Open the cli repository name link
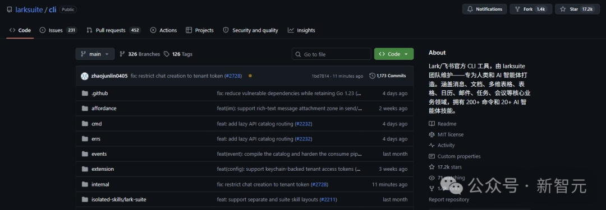The width and height of the screenshot is (606, 210). tap(53, 10)
